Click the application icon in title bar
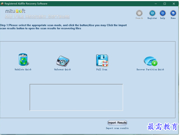The height and width of the screenshot is (135, 180). click(x=2, y=4)
